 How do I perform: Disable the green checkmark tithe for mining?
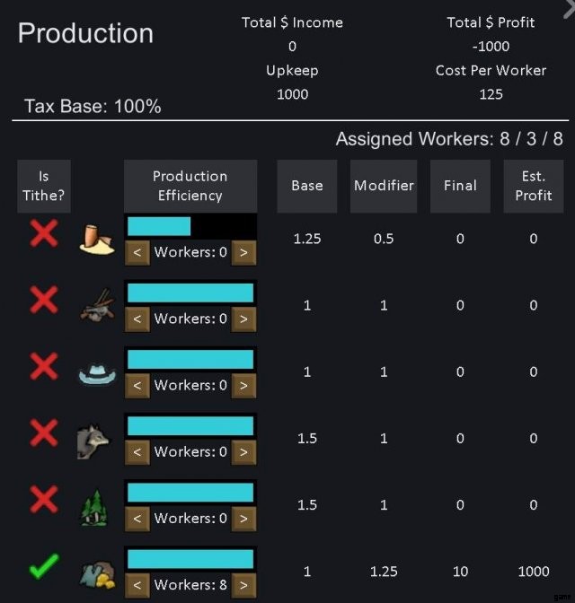click(43, 567)
